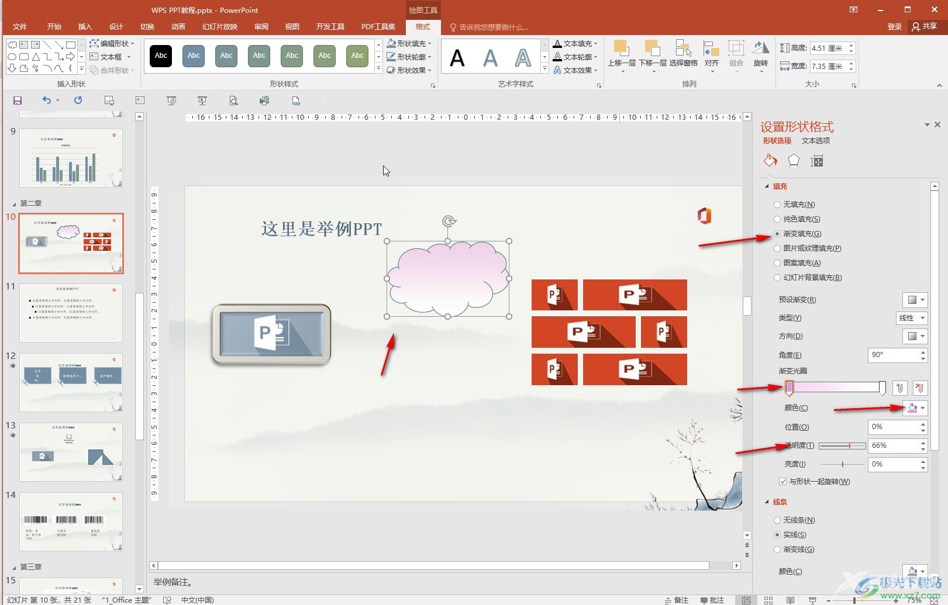Viewport: 948px width, 605px height.
Task: Click the rotation handle above the cloud
Action: (x=449, y=221)
